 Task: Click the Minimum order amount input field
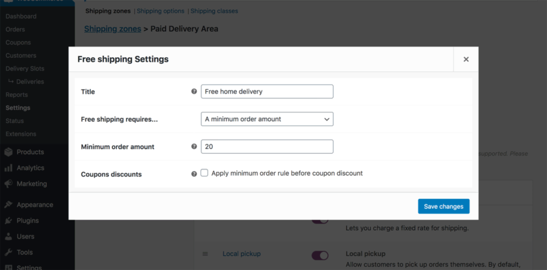267,146
